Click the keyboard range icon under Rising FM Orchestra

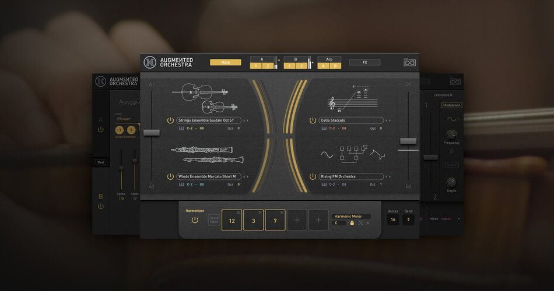[324, 184]
